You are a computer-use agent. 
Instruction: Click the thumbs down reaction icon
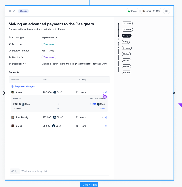[x=17, y=171]
